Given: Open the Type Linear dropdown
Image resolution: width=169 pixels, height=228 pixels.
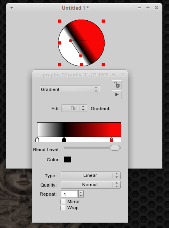Looking at the screenshot, I should pos(90,175).
